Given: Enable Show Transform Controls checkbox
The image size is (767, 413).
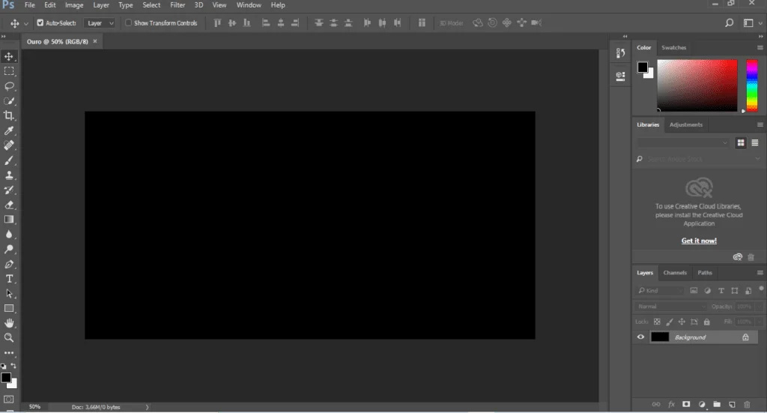Looking at the screenshot, I should click(128, 22).
